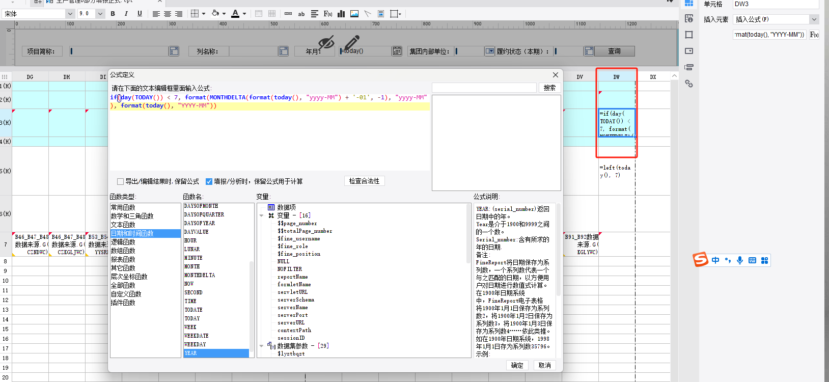Screen dimensions: 829x382
Task: Insert a sub-report from toolbar
Action: 381,14
